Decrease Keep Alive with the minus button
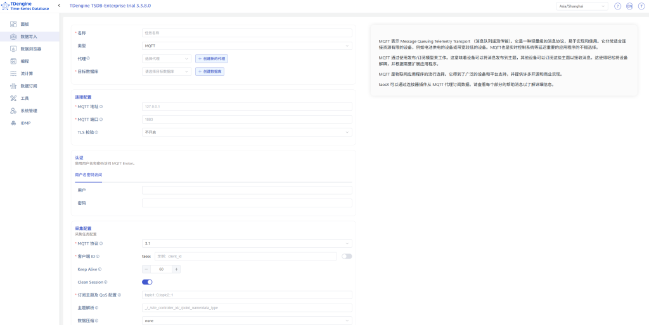 146,269
